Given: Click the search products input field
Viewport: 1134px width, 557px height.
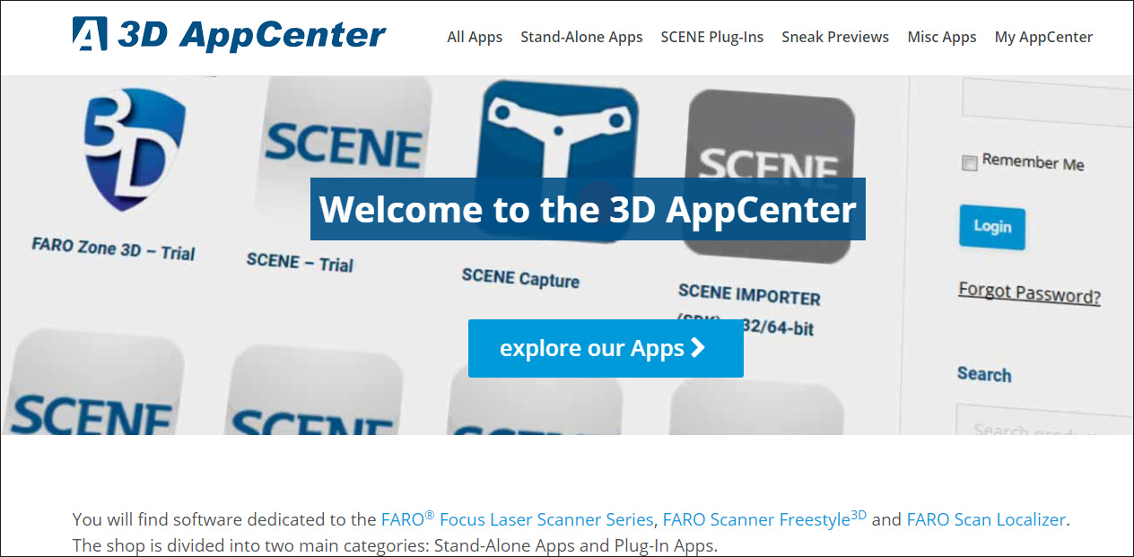Looking at the screenshot, I should [1044, 423].
